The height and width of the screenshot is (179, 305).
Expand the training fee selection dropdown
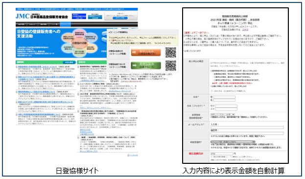tap(233, 142)
